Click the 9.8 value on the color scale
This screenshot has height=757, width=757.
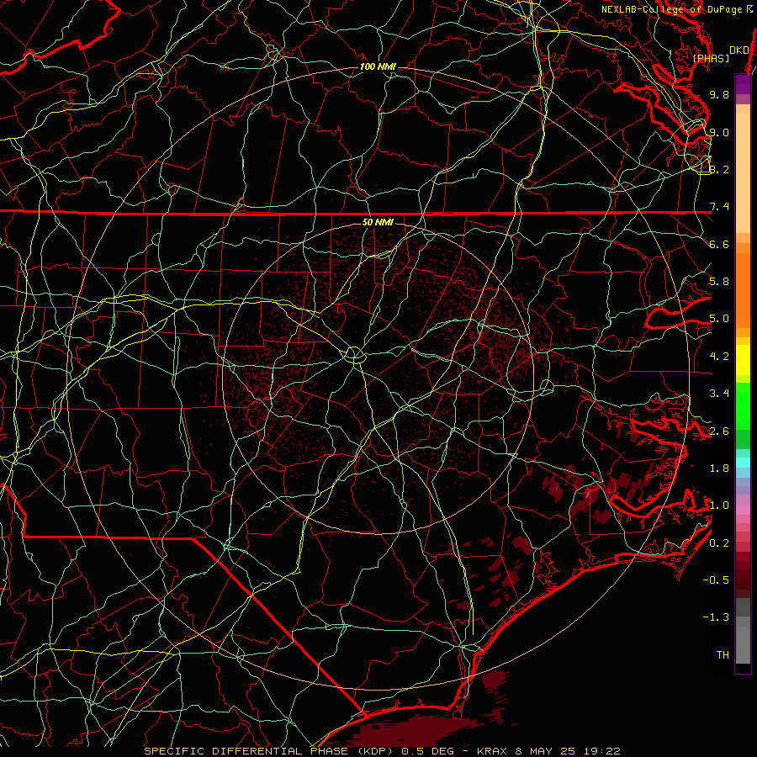click(x=719, y=94)
